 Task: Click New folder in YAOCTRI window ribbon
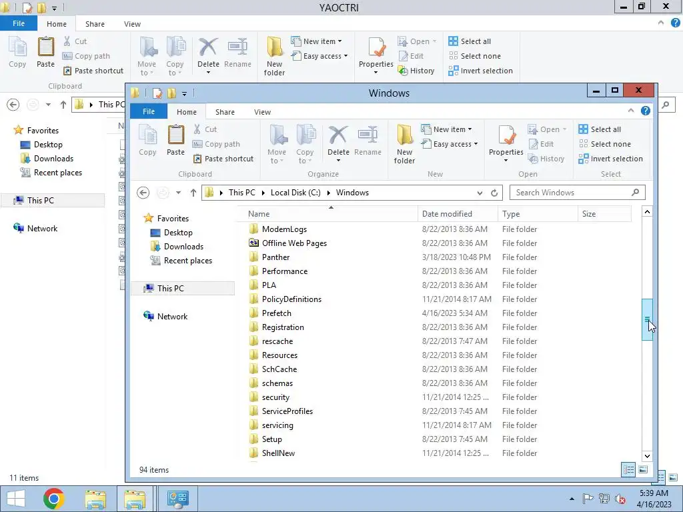(274, 57)
